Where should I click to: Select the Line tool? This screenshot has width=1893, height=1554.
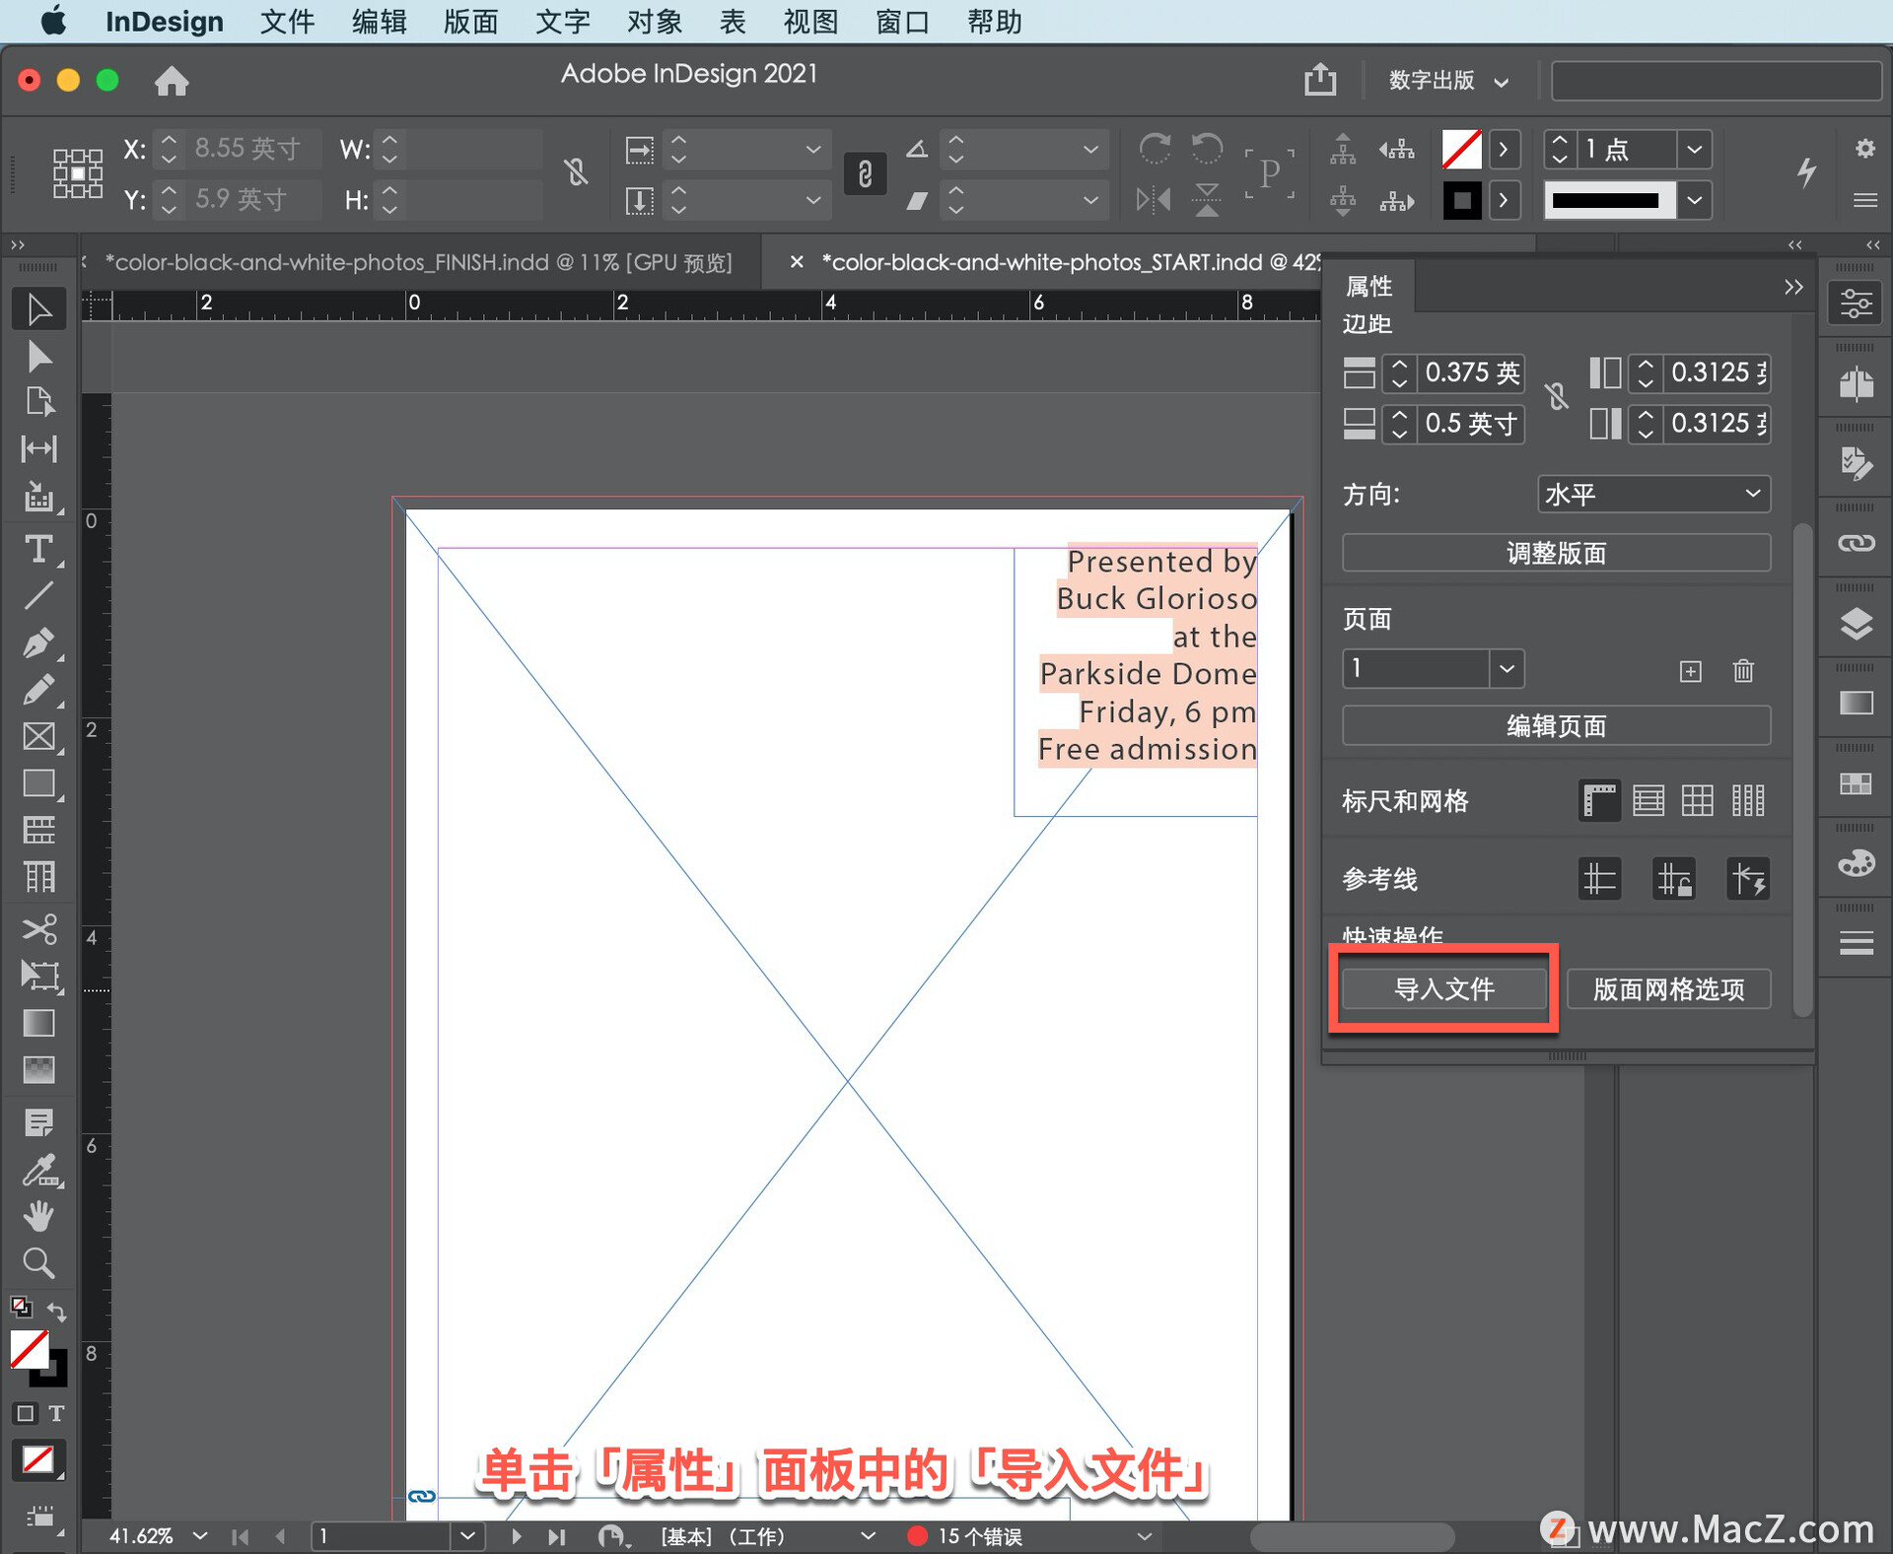[38, 595]
